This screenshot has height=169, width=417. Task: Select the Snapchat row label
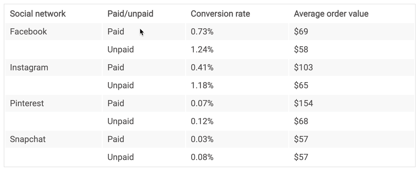click(28, 139)
